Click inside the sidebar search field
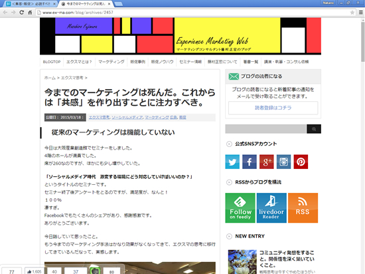 [265, 129]
